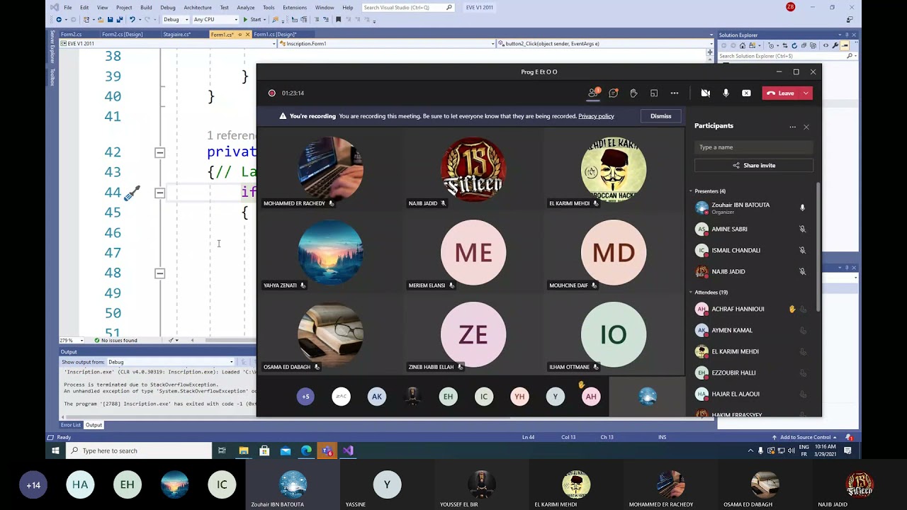Open the Privacy policy link
This screenshot has height=510, width=907.
(596, 116)
